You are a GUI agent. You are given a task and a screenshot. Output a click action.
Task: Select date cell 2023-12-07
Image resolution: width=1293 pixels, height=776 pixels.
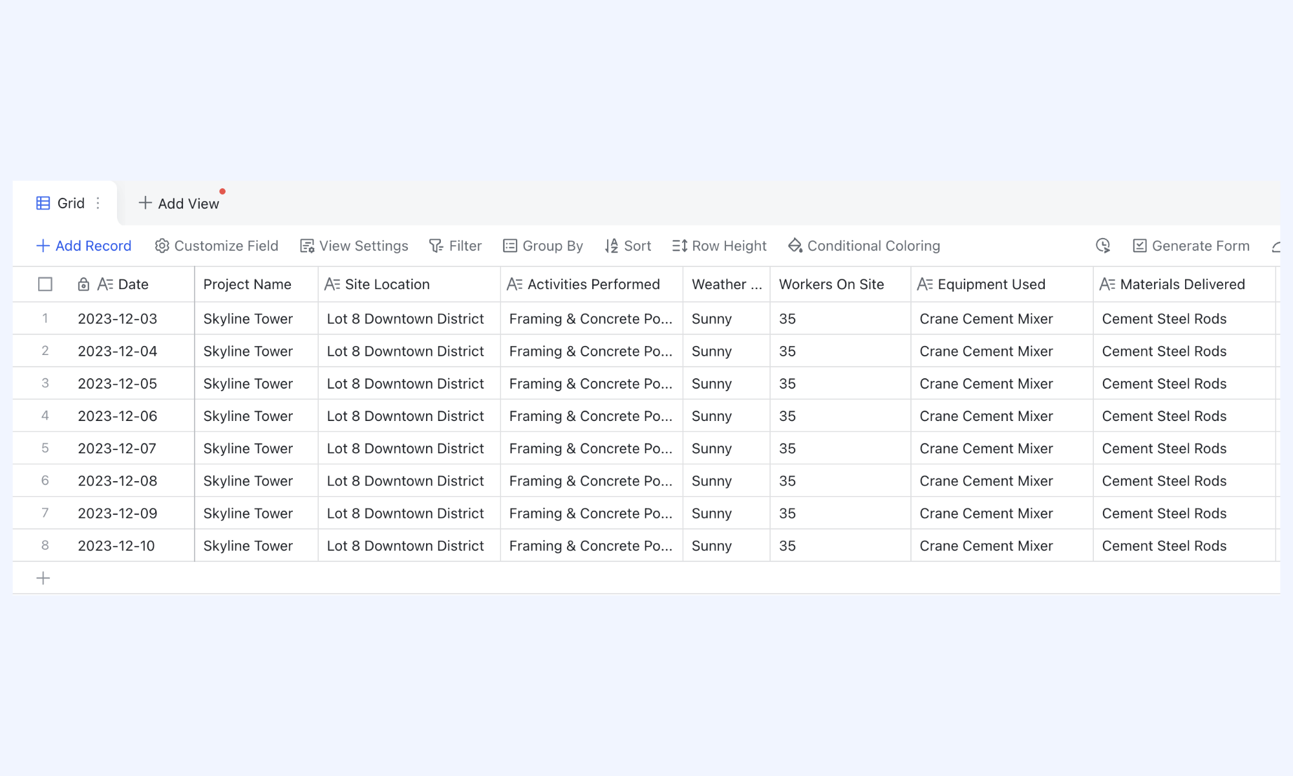133,448
